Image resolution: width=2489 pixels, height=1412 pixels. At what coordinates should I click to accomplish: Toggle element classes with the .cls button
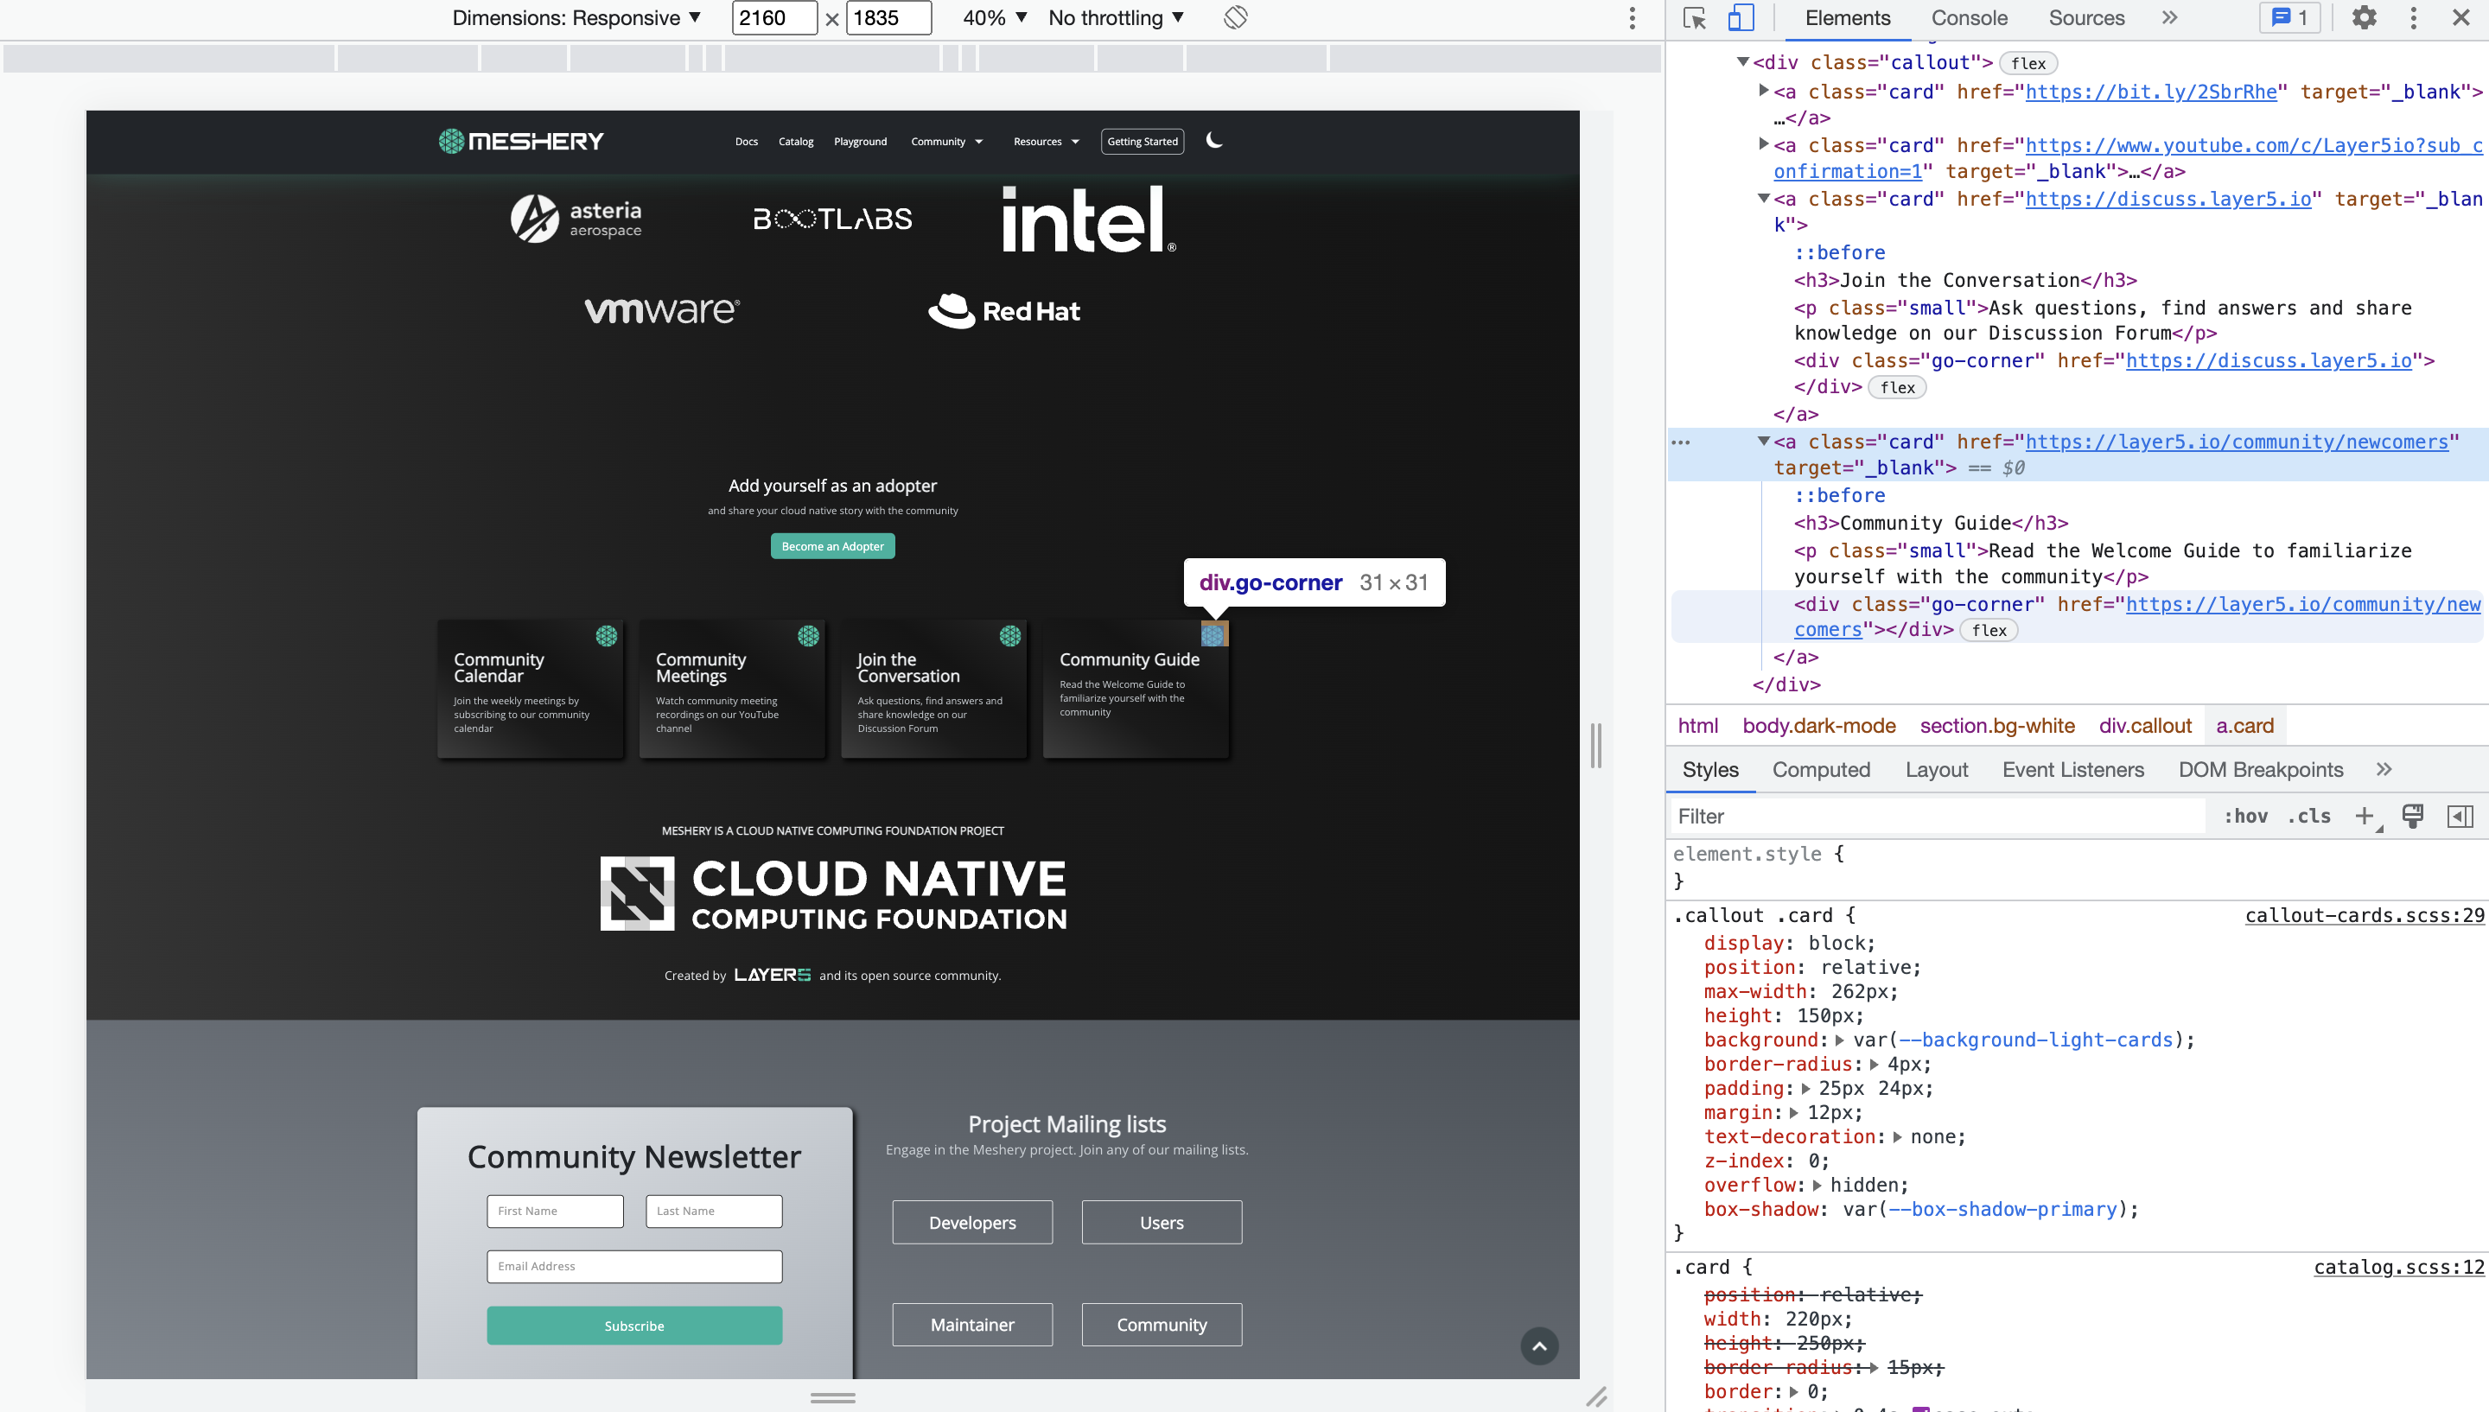[x=2308, y=816]
